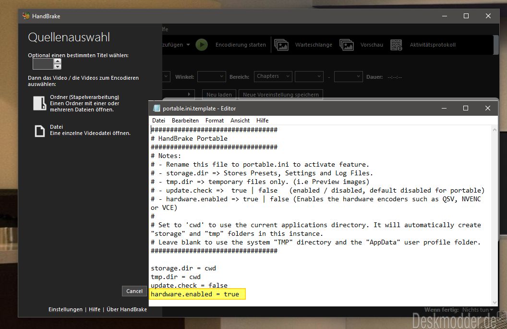The image size is (507, 329).
Task: Click the line 'tmp.dir = cwd'
Action: click(x=176, y=277)
